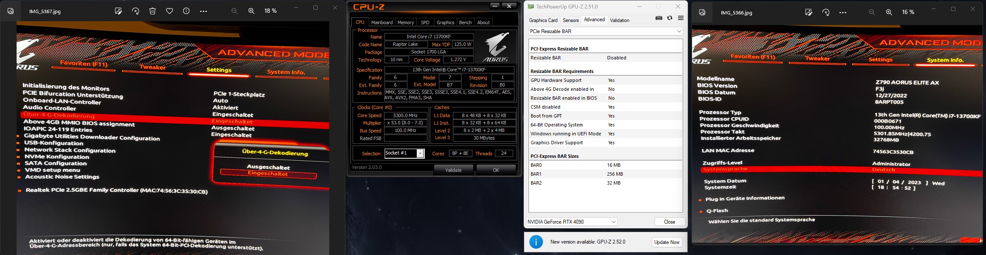The image size is (986, 255).
Task: Click the OK button in CPU-Z
Action: tap(496, 170)
